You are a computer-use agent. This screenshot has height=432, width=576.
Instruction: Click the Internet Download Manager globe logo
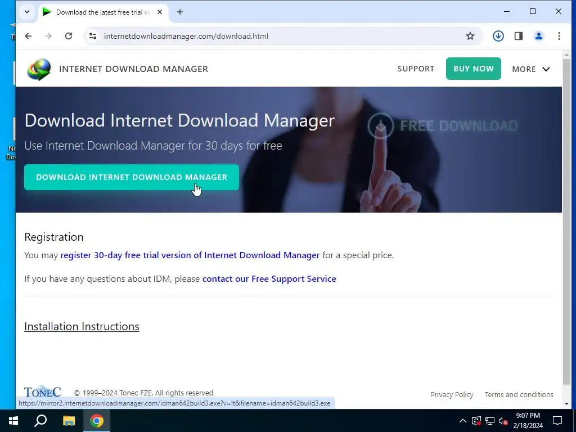click(39, 69)
